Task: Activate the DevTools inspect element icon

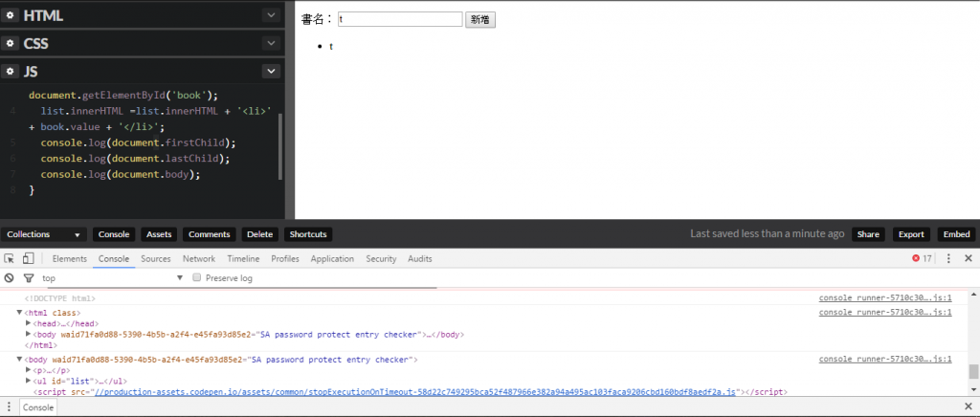Action: tap(10, 258)
